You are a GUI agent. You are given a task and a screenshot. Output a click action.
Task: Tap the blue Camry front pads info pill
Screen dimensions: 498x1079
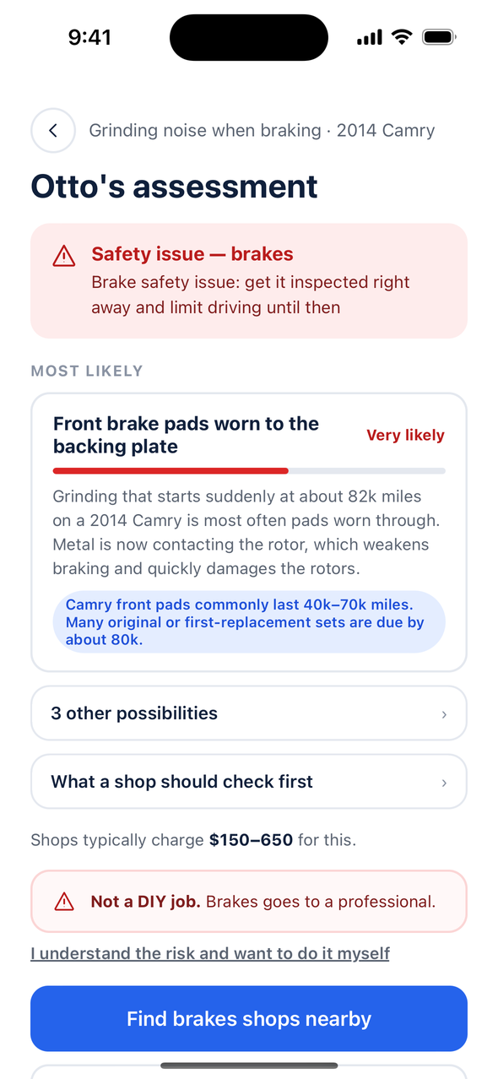(x=249, y=622)
